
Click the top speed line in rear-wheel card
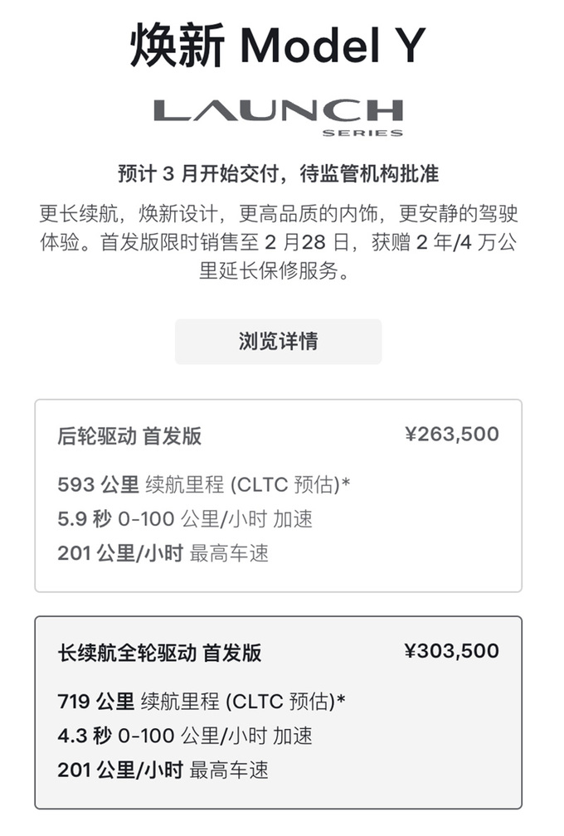(x=163, y=553)
